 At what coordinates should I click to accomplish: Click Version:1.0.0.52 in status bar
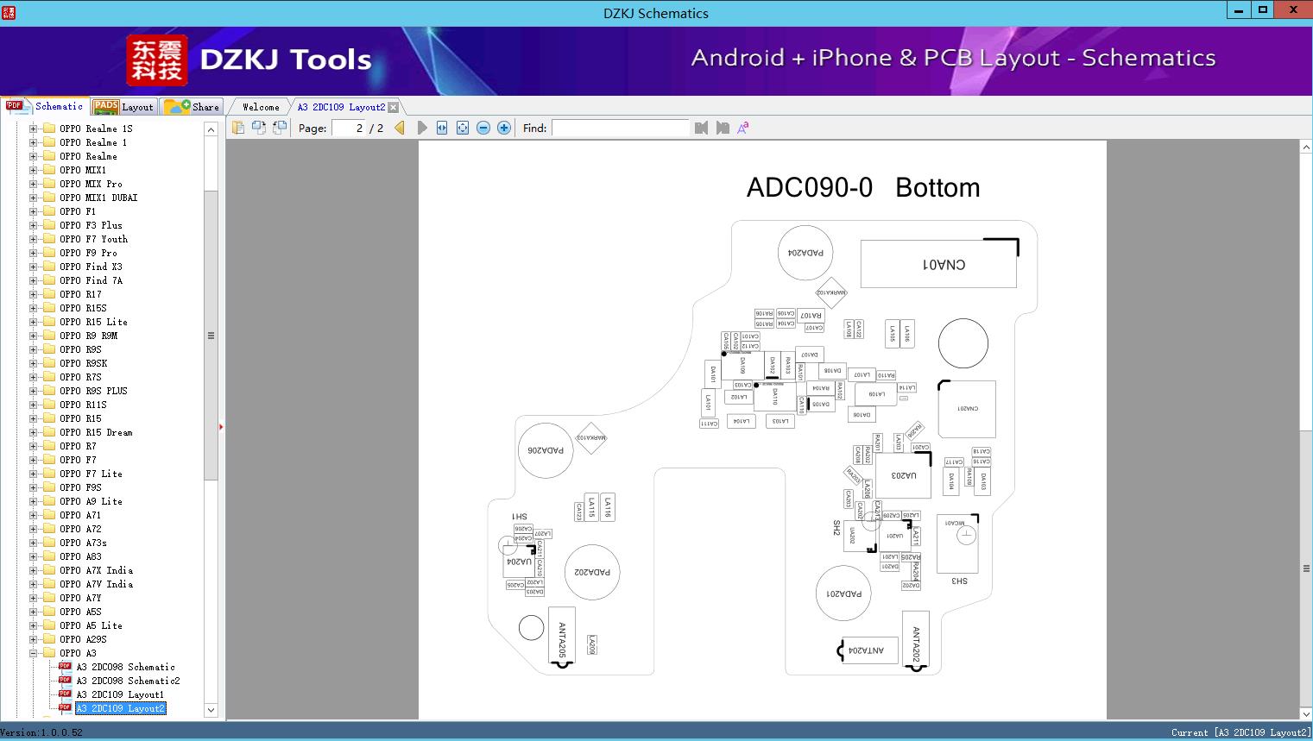click(41, 732)
